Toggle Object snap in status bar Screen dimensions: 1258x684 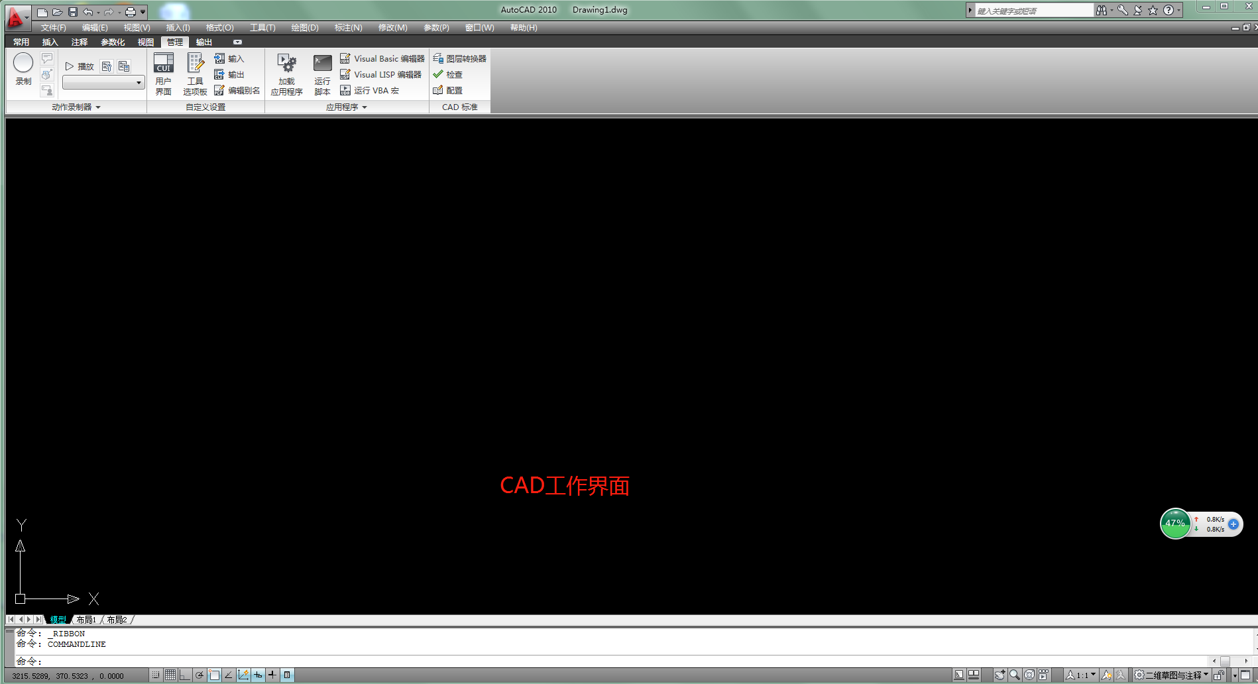click(x=214, y=675)
